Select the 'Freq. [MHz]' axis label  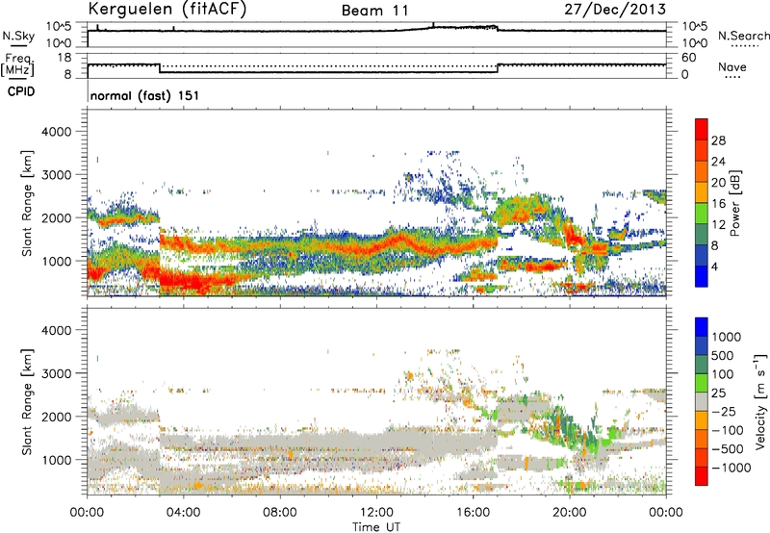tap(18, 64)
